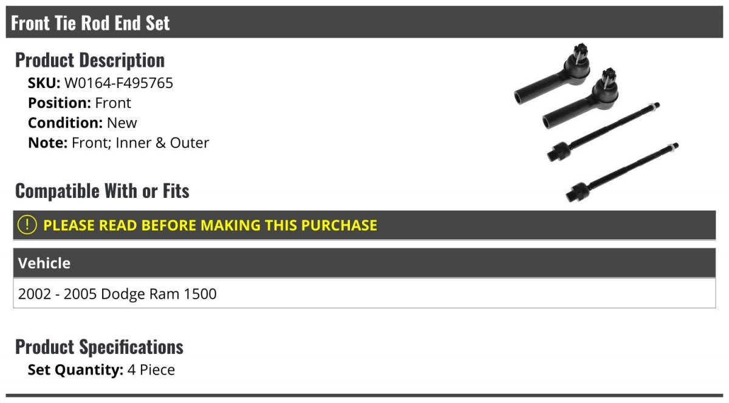Click the Note text Front; Inner & Outer
The height and width of the screenshot is (403, 729).
140,143
